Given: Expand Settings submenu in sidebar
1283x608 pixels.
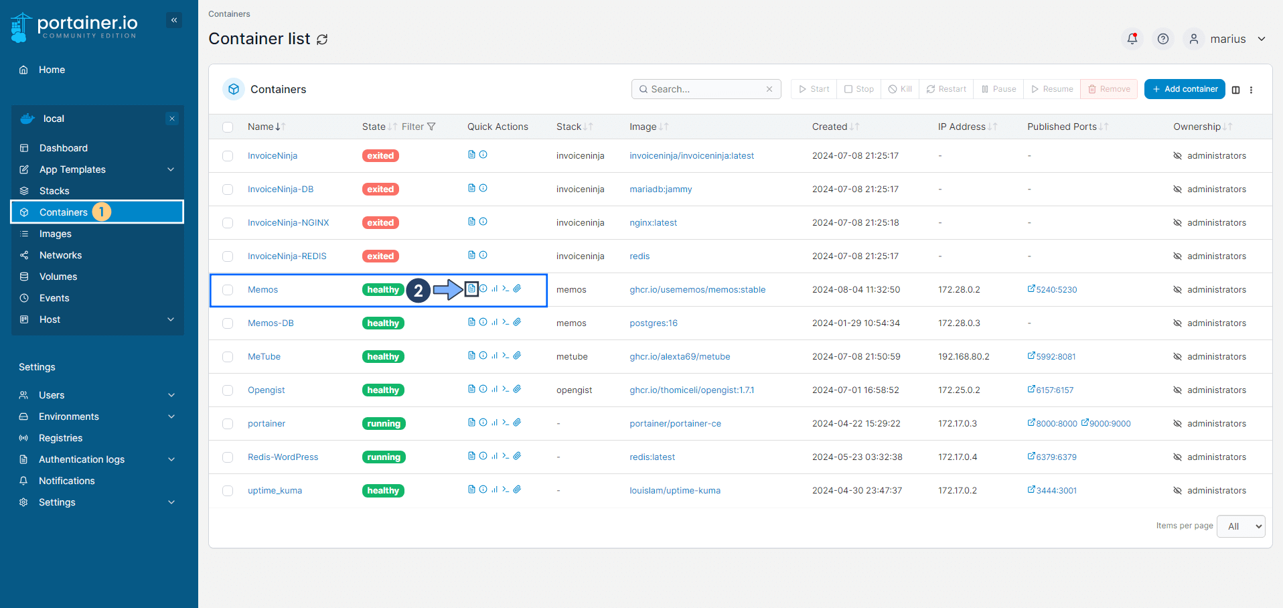Looking at the screenshot, I should (171, 502).
